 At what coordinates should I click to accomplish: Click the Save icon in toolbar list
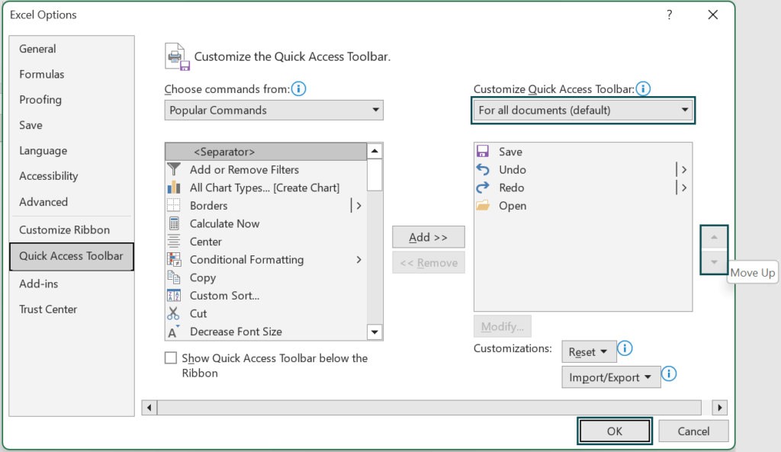(484, 151)
